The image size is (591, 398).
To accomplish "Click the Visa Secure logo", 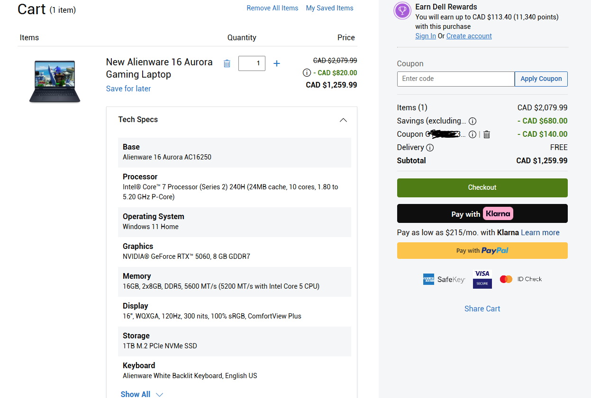I will point(482,279).
